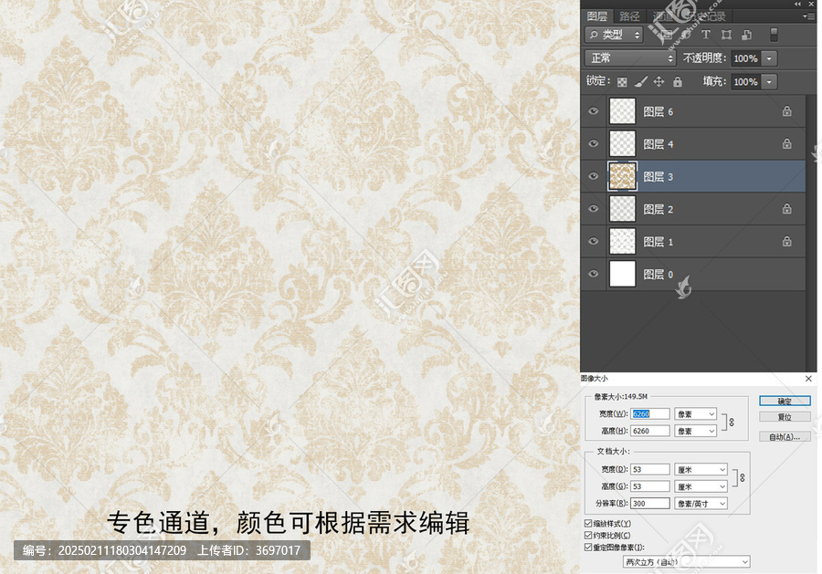Click the lock icon on 图层 4

tap(787, 143)
